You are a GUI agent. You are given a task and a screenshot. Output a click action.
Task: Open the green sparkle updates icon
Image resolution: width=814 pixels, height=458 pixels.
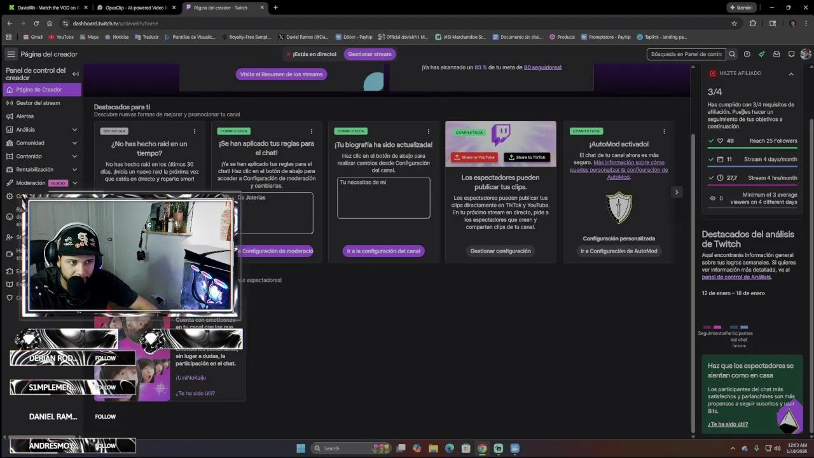(x=762, y=54)
